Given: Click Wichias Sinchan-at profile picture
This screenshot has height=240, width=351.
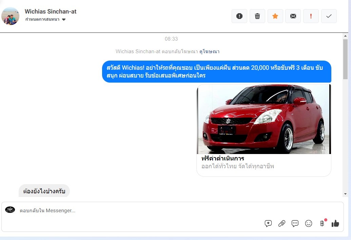Looking at the screenshot, I should pyautogui.click(x=10, y=16).
